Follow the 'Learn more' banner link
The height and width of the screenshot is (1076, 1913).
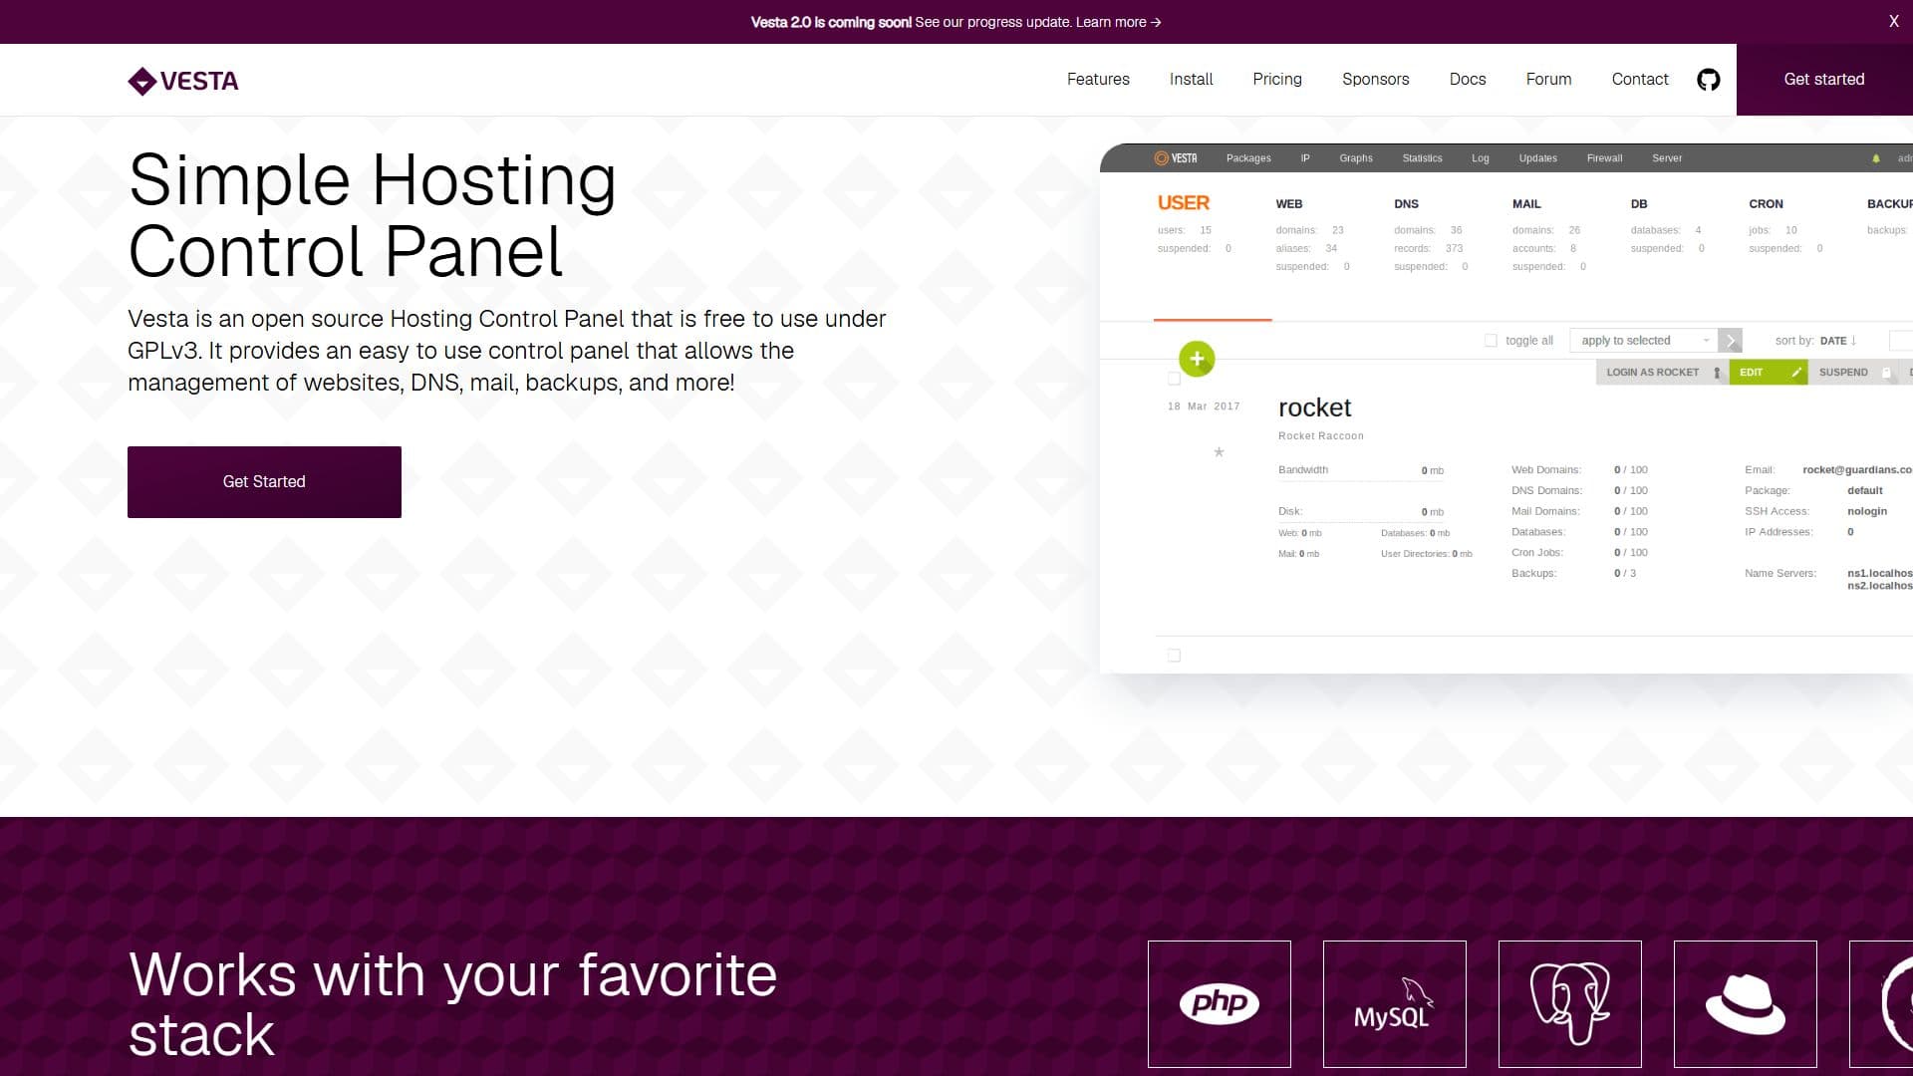click(x=1118, y=22)
